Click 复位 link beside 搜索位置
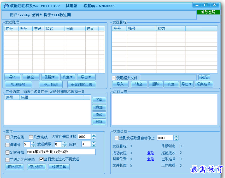The width and height of the screenshot is (225, 178). (151, 159)
